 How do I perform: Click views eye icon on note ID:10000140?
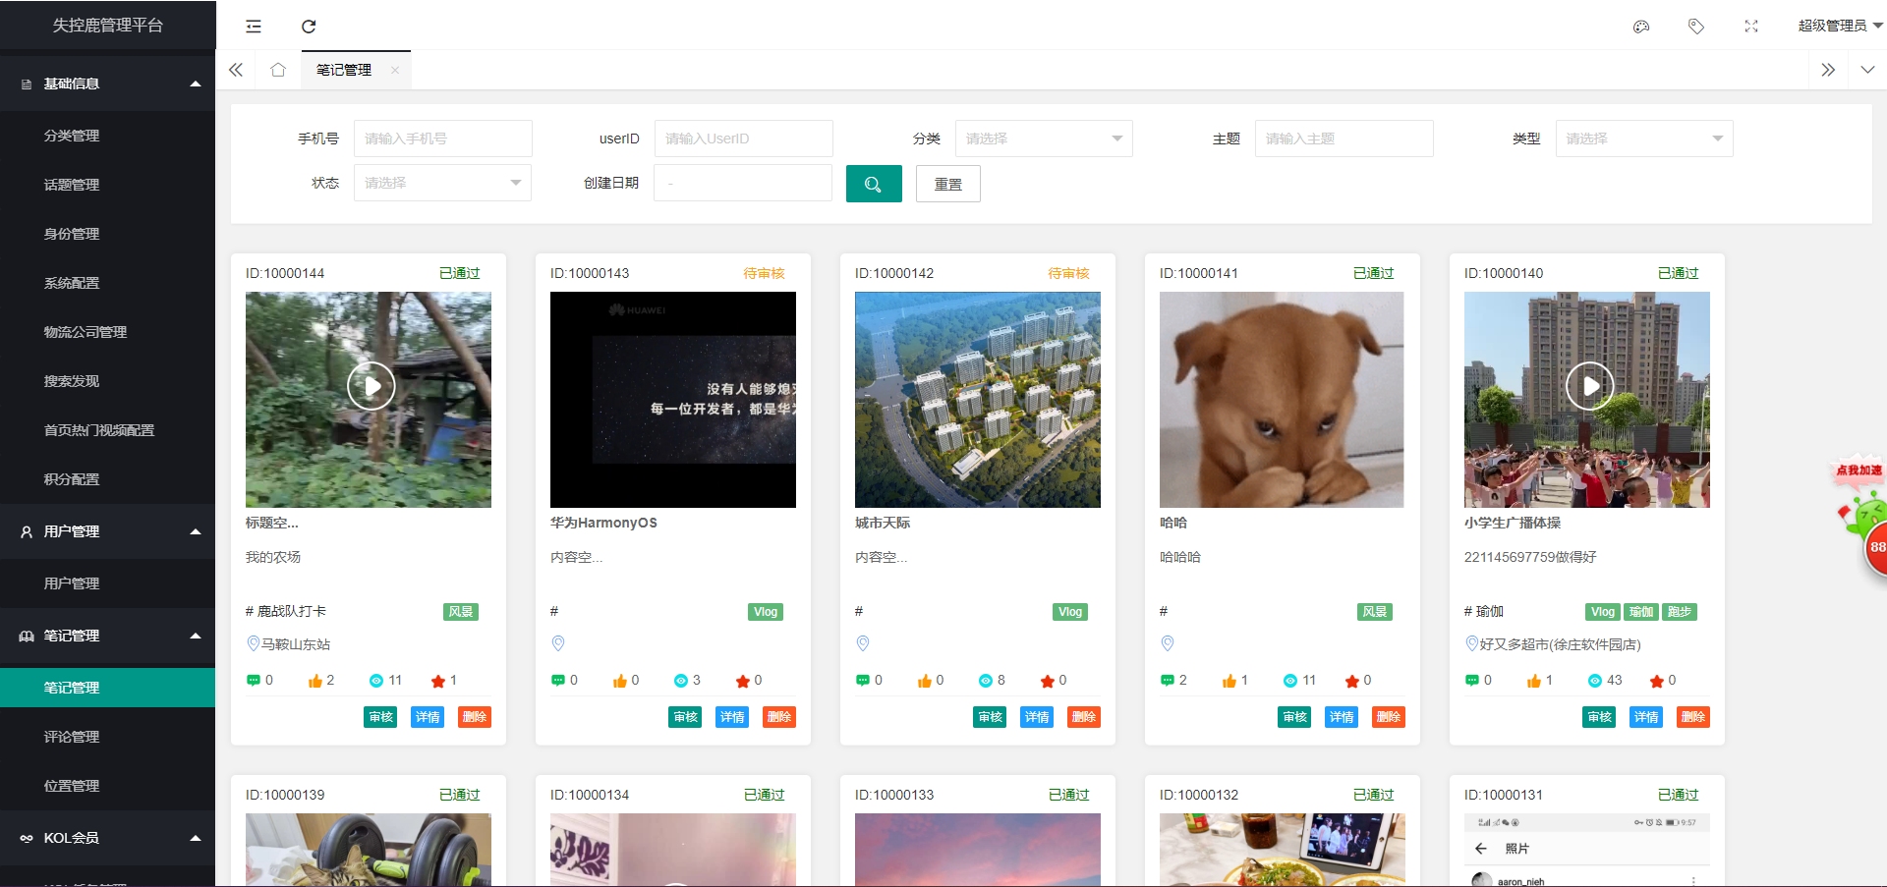click(1595, 681)
